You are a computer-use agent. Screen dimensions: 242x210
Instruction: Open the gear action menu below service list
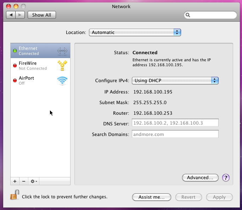(x=34, y=181)
